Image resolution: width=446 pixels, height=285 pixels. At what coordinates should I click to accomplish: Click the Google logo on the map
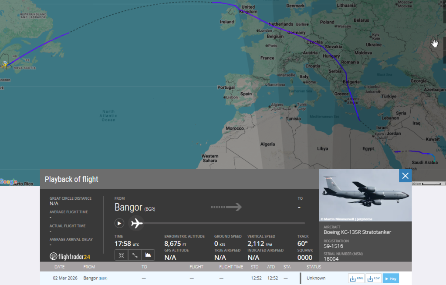click(9, 182)
